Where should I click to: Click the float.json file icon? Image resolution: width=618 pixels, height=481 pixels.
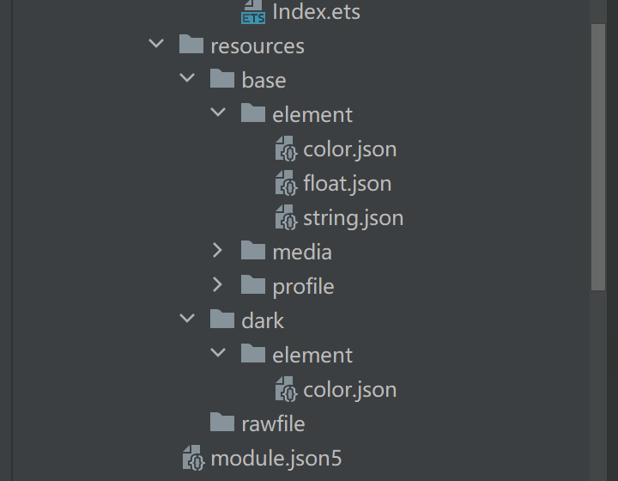point(285,183)
